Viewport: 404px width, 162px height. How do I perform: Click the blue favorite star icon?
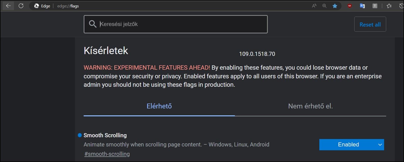pos(335,6)
